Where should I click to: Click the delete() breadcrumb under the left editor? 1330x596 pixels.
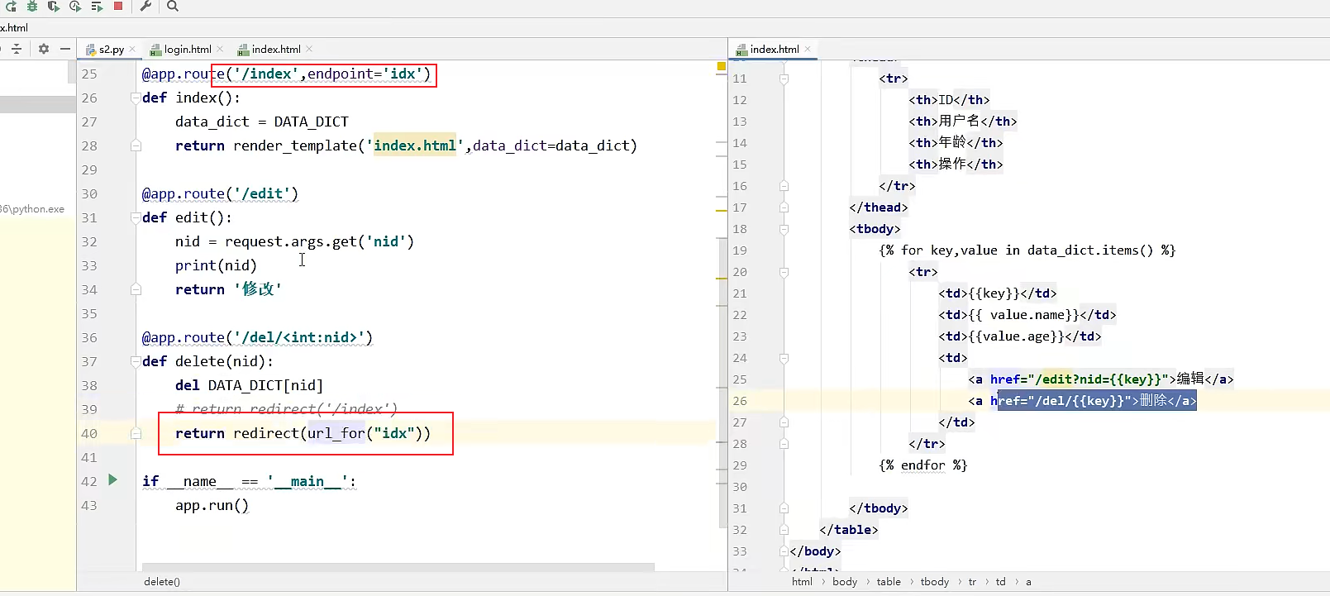(162, 582)
